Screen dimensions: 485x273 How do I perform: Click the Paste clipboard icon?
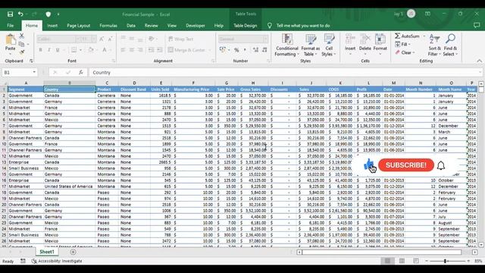pyautogui.click(x=10, y=40)
